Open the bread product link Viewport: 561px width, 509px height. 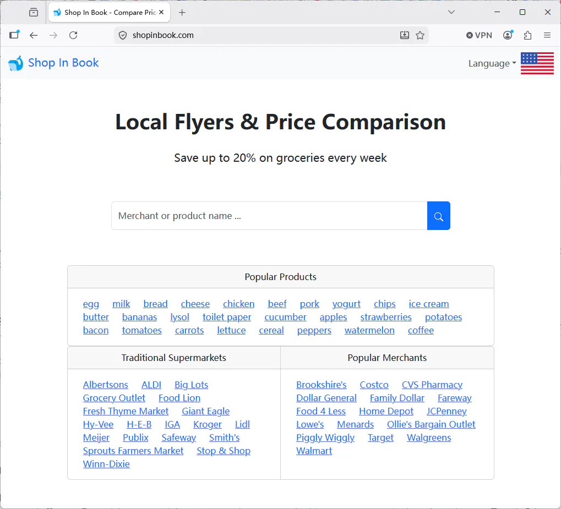[156, 304]
